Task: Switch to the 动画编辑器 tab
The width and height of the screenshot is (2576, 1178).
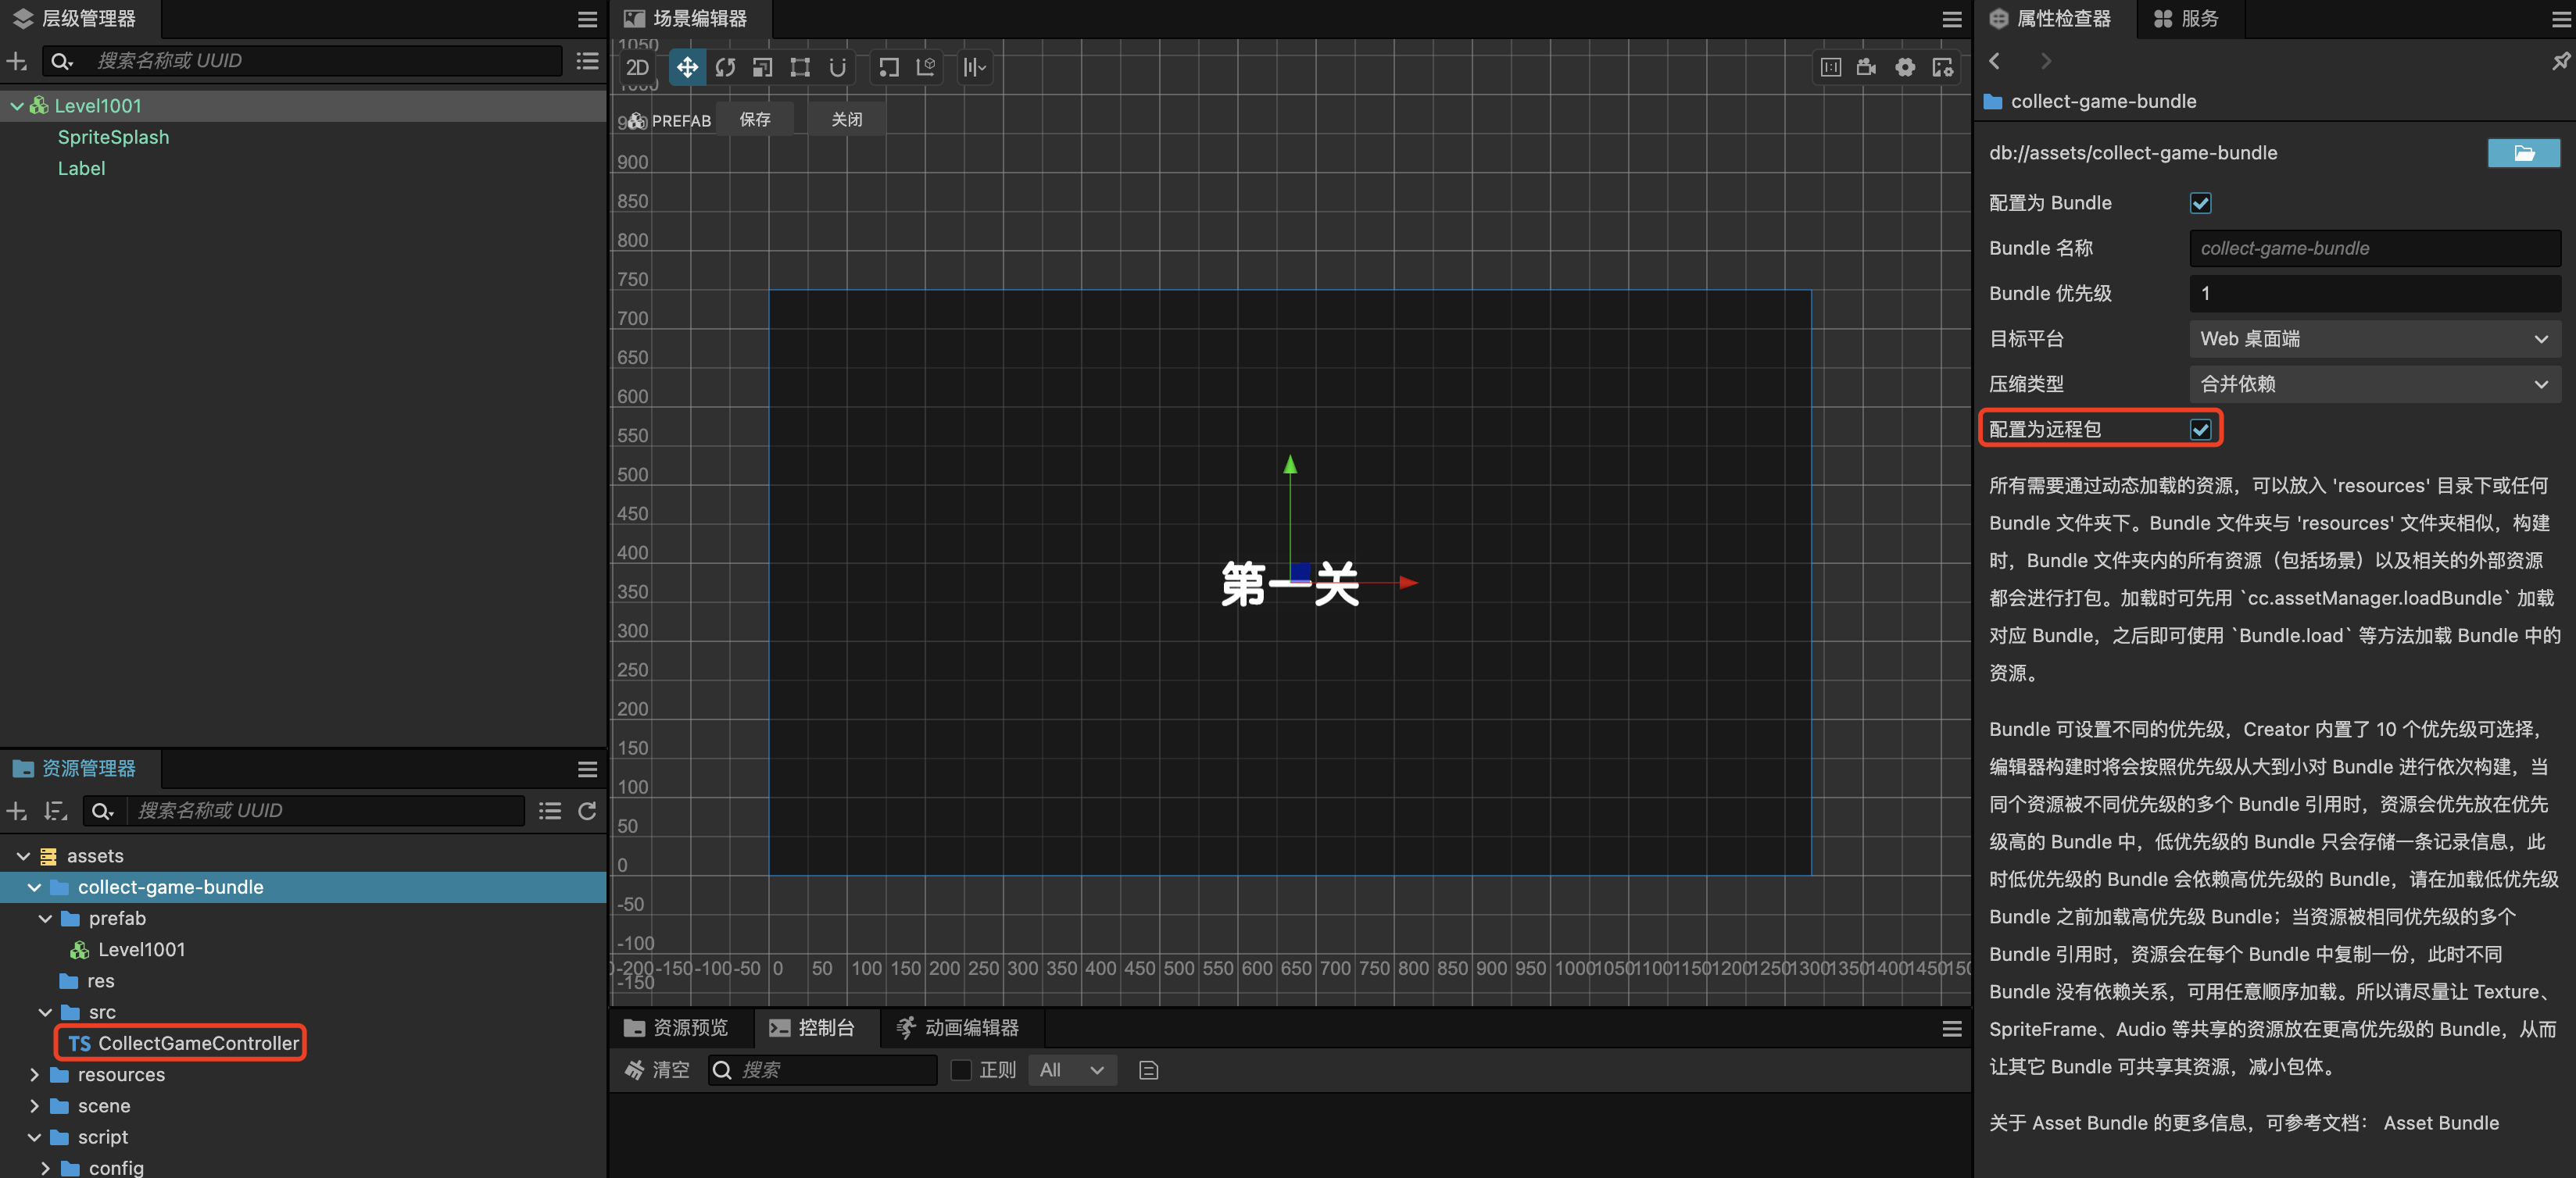Action: coord(958,1027)
